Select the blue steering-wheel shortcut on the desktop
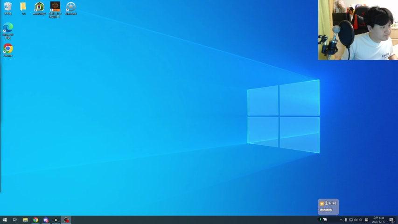398x224 pixels. [71, 8]
